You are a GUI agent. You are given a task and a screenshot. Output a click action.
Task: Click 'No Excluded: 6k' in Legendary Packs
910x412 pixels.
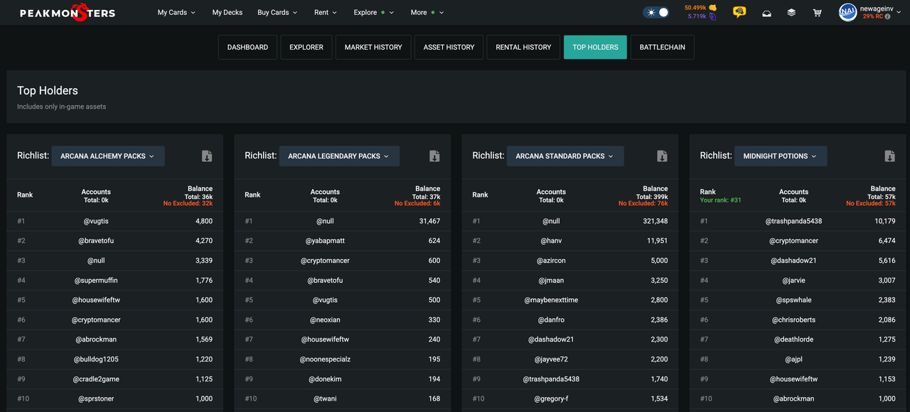417,204
